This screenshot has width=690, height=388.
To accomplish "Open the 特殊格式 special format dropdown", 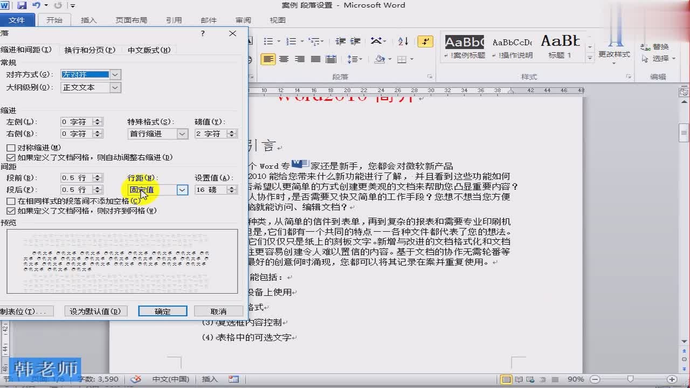I will pos(182,134).
